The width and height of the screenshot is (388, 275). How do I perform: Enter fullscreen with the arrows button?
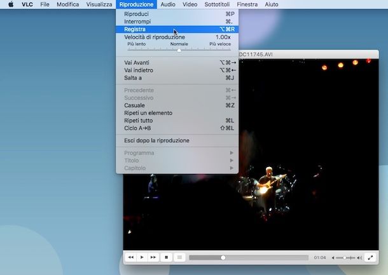[x=370, y=257]
